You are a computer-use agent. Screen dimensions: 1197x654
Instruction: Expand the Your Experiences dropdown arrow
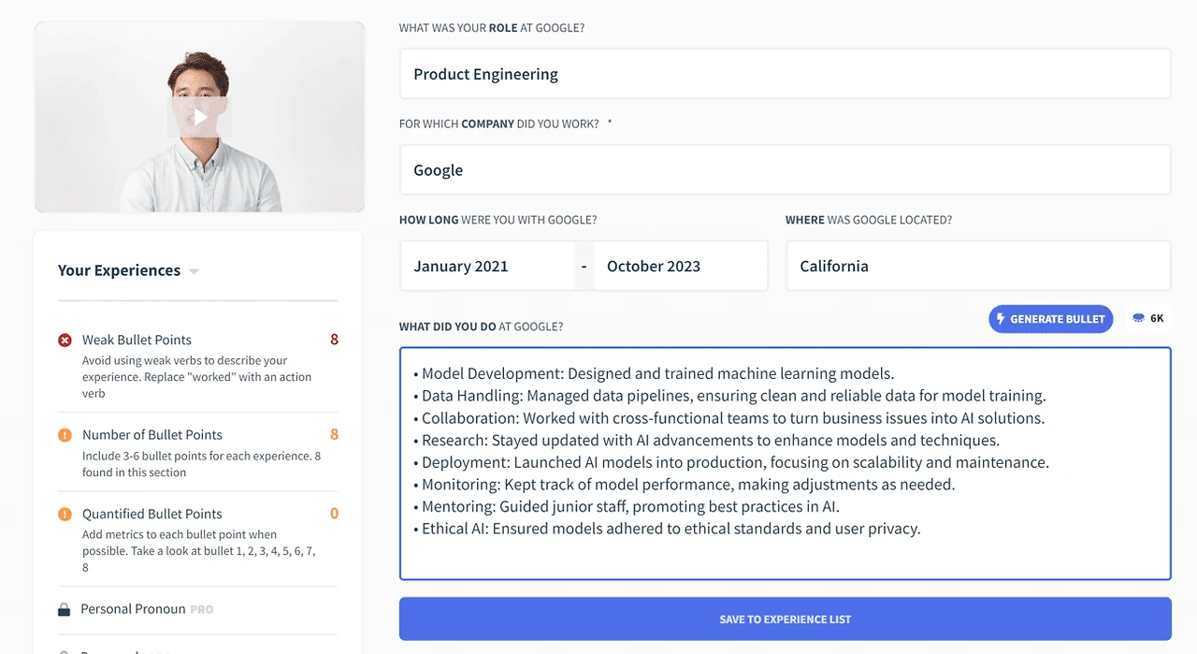coord(195,271)
